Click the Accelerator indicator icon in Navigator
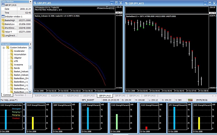The width and height of the screenshot is (217, 135). 11,51
